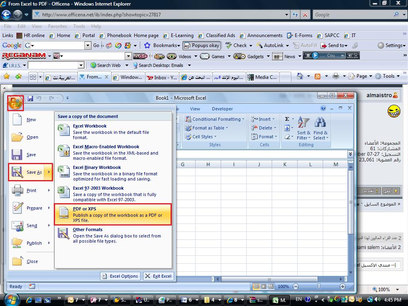Click the Refresh button beside address bar
The height and width of the screenshot is (306, 408).
tap(295, 15)
